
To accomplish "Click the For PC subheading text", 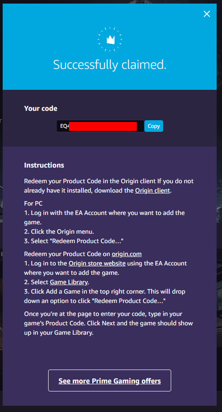I will click(33, 204).
